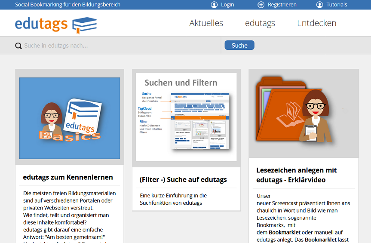The height and width of the screenshot is (243, 371).
Task: Click the Login user icon
Action: click(214, 5)
